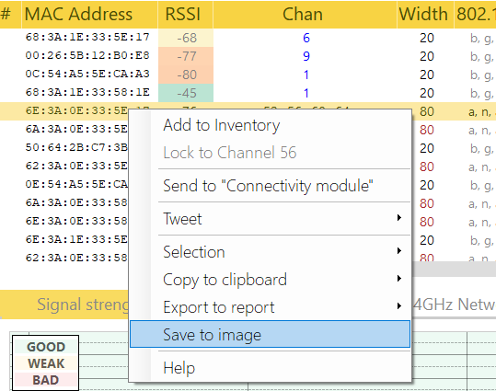Click the RSSI value -80 cell
The height and width of the screenshot is (391, 496).
tap(186, 75)
